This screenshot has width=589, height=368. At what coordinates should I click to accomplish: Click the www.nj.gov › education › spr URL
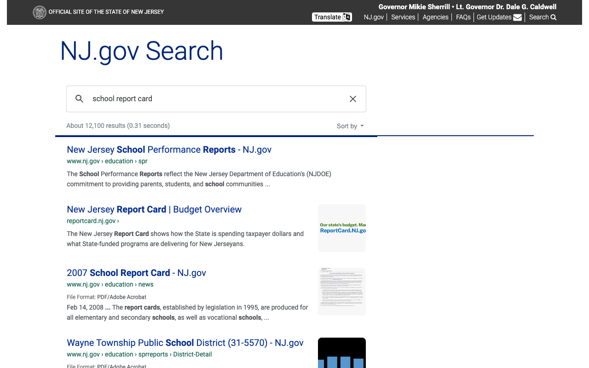107,161
